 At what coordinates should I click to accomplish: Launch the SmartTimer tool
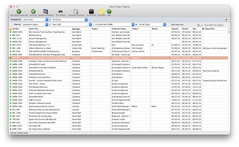tap(91, 12)
